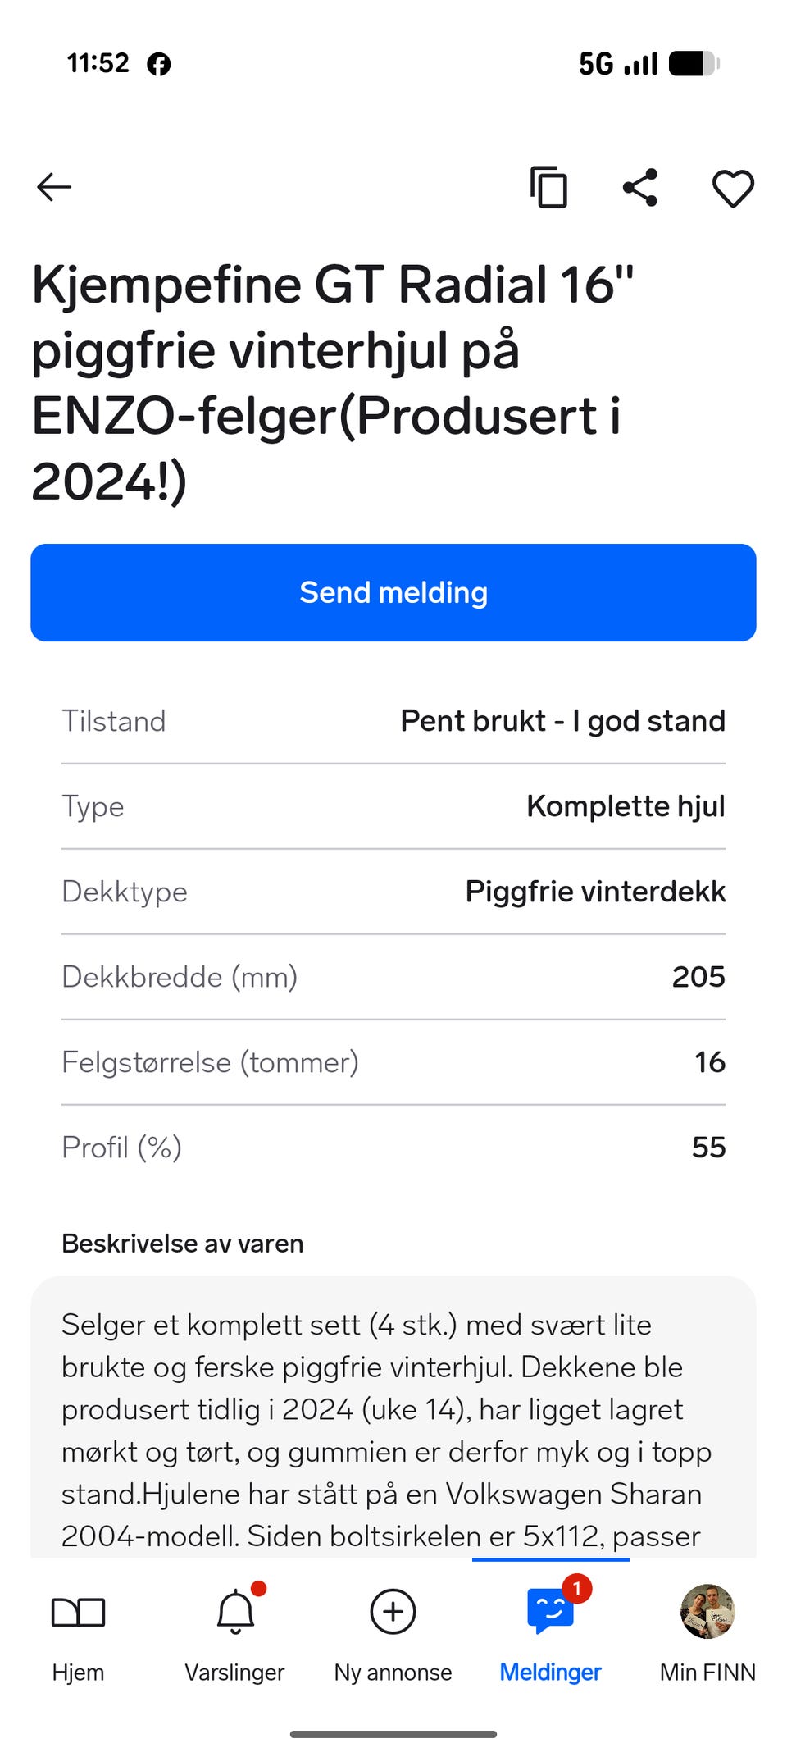Open Min FINN profile picture
The height and width of the screenshot is (1757, 787).
tap(707, 1611)
